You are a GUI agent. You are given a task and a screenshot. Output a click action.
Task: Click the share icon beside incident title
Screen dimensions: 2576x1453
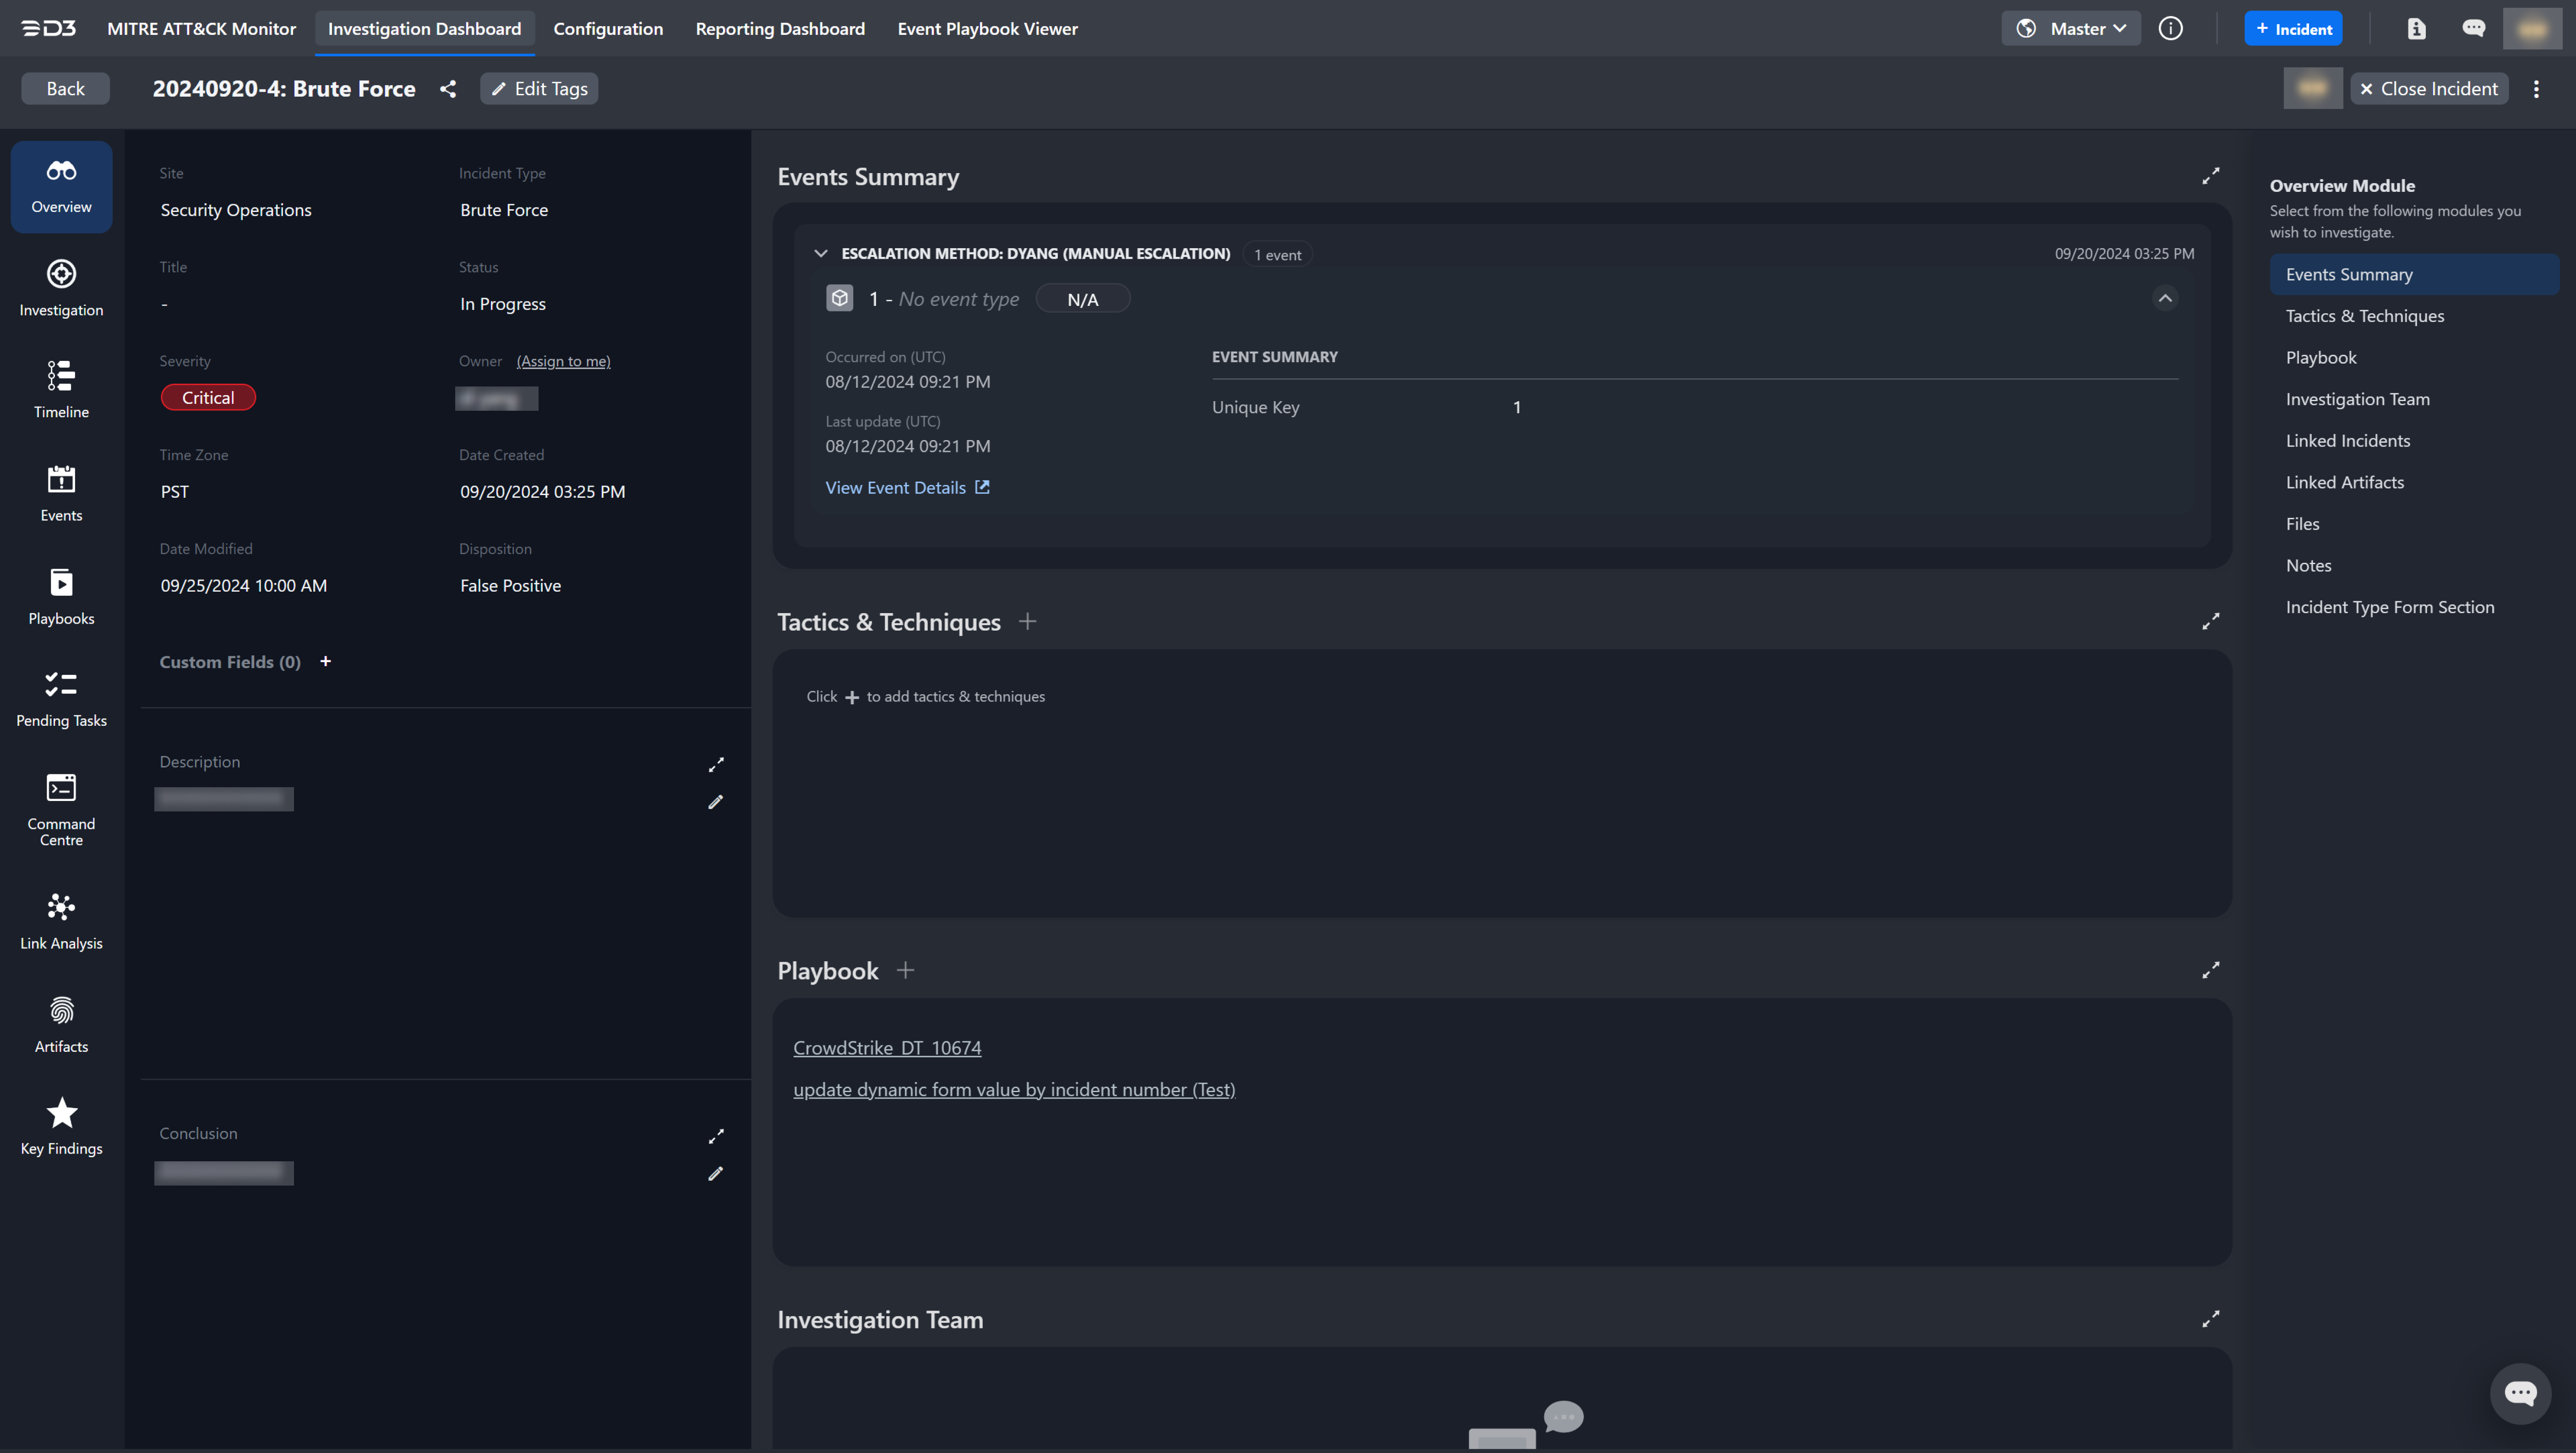(x=448, y=89)
